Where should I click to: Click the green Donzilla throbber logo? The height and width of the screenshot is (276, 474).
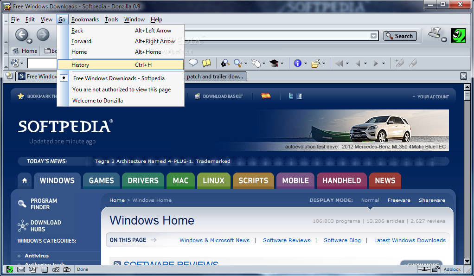coord(458,36)
